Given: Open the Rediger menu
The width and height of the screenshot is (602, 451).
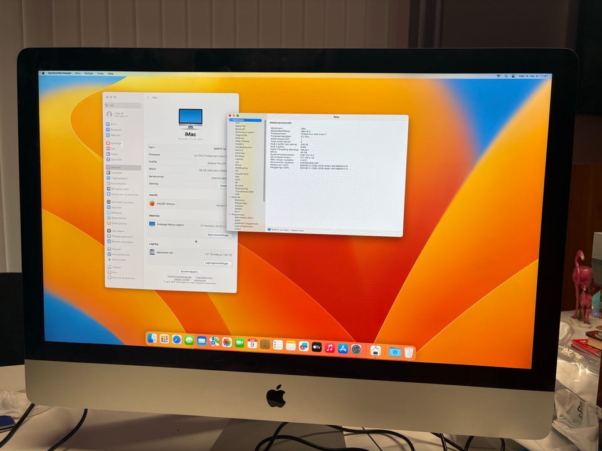Looking at the screenshot, I should click(x=88, y=73).
